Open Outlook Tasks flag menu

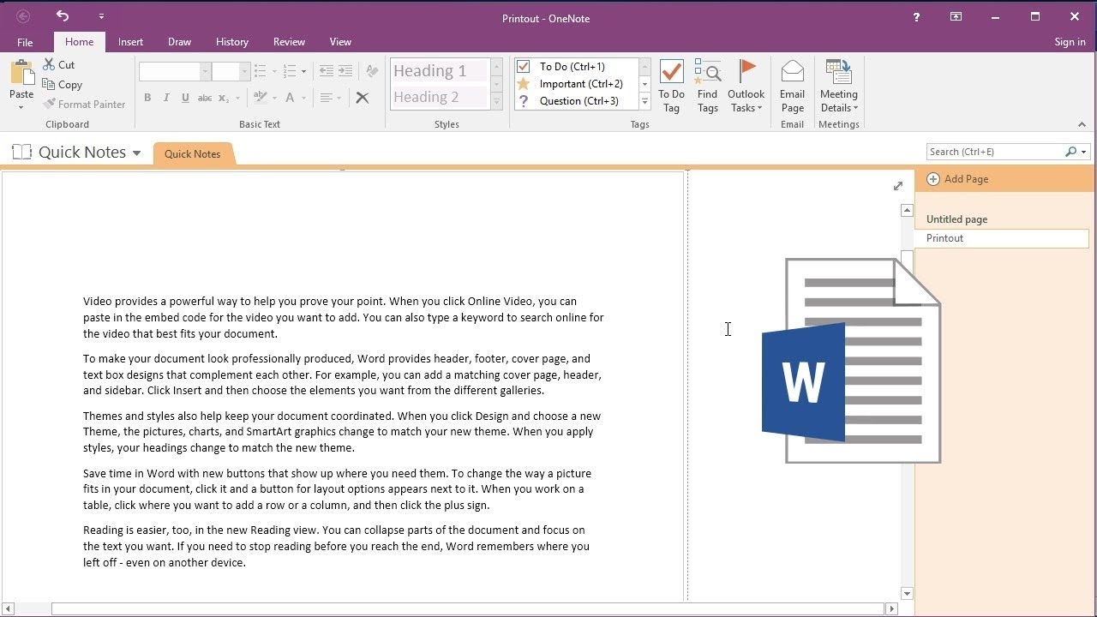pyautogui.click(x=746, y=86)
